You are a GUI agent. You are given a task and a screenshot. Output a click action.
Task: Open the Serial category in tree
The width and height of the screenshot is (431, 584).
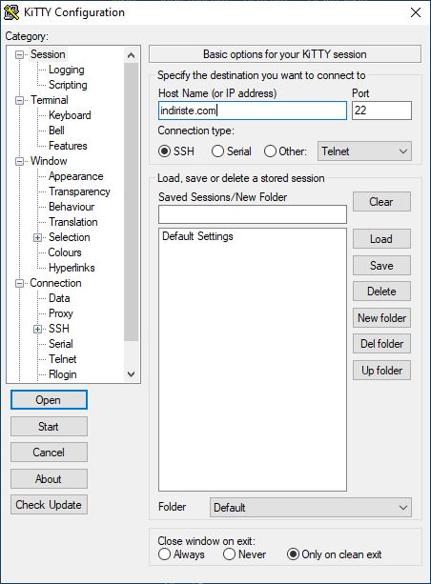[x=61, y=344]
